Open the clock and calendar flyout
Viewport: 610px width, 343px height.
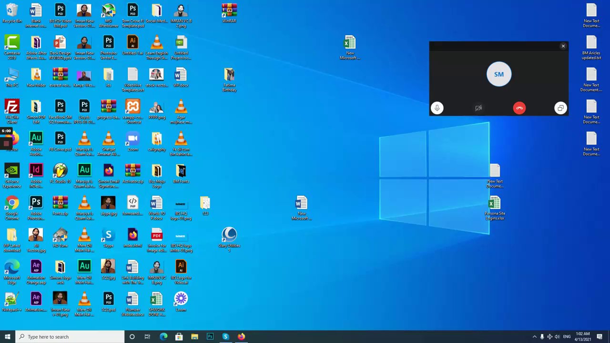(x=583, y=337)
